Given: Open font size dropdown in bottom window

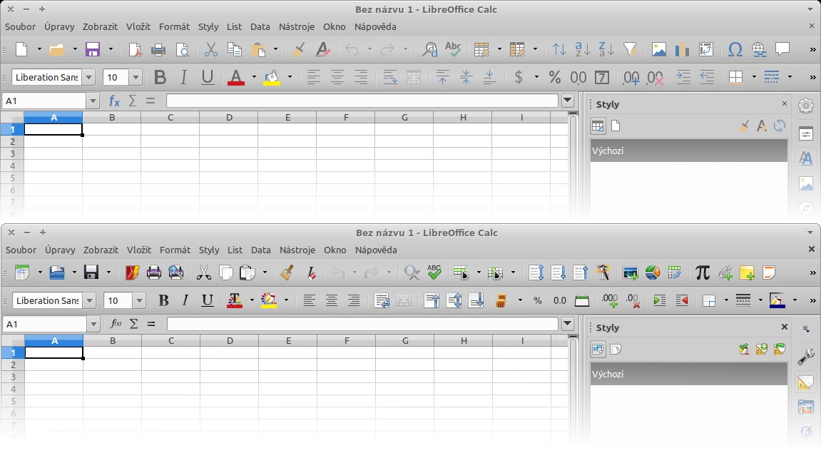Looking at the screenshot, I should pos(139,300).
